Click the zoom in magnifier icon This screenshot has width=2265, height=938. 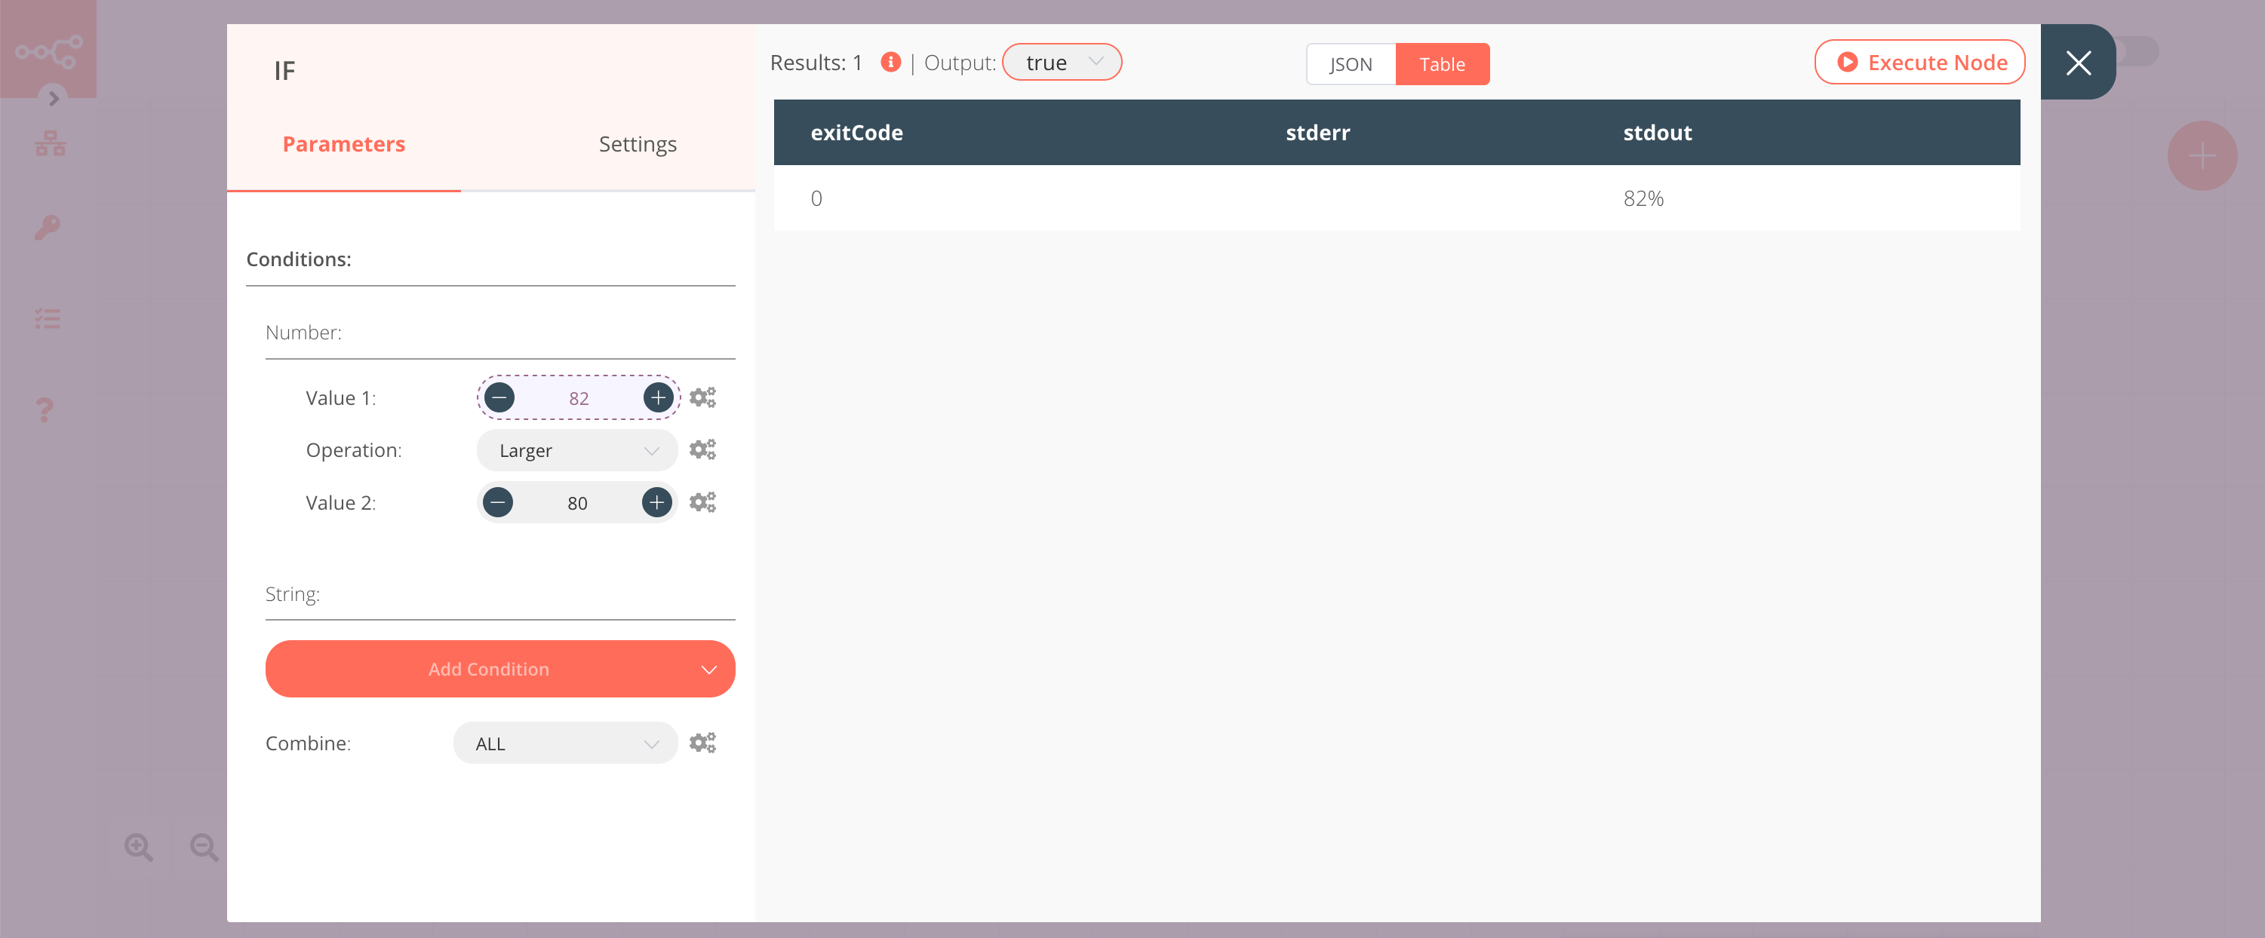[x=138, y=847]
